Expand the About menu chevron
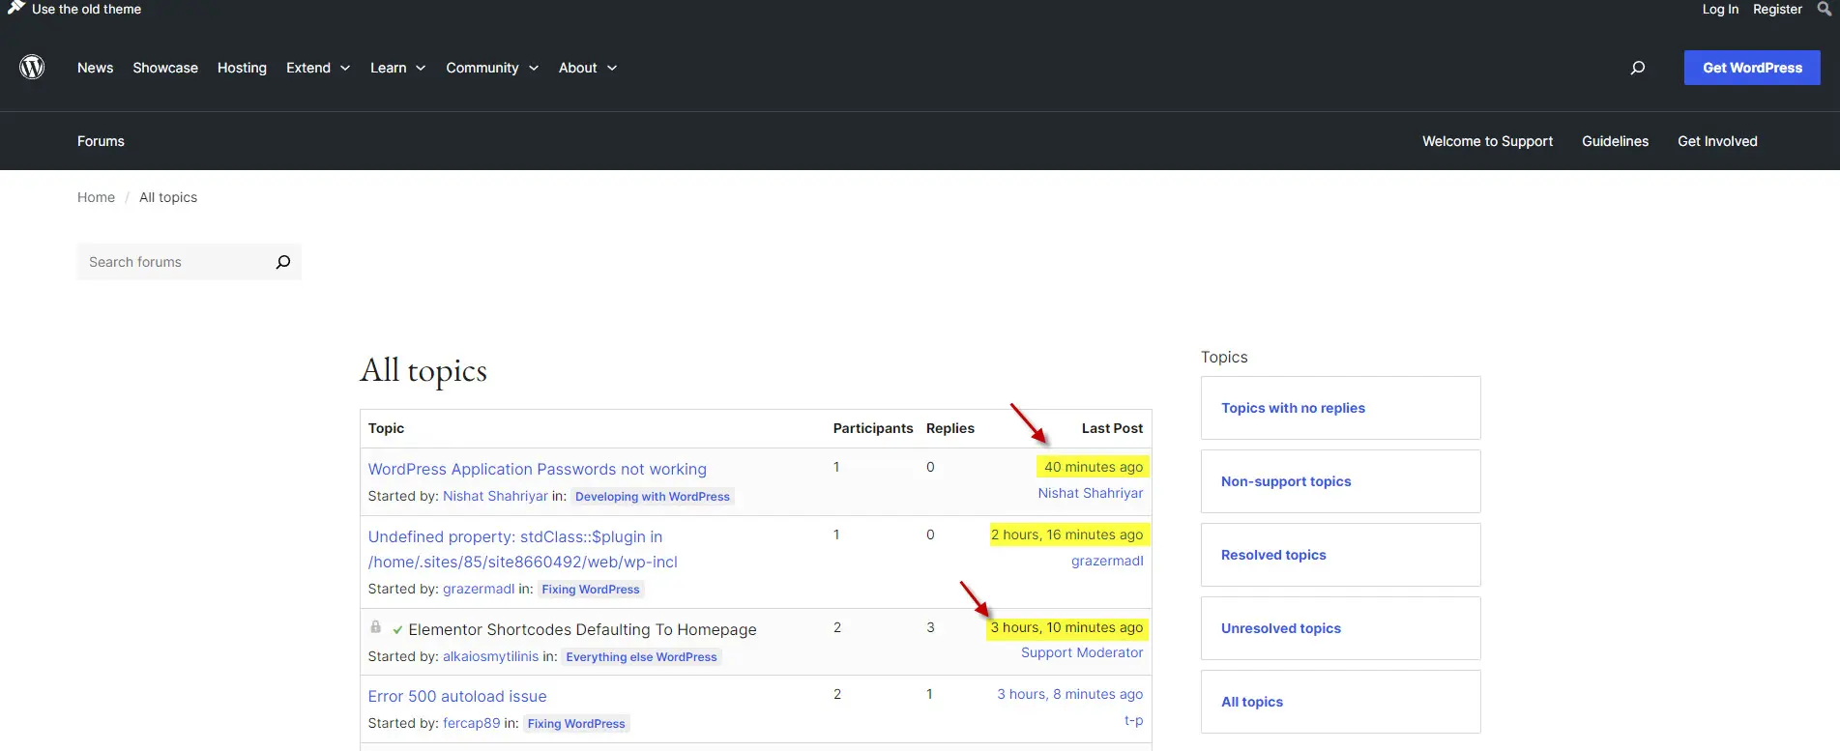Image resolution: width=1840 pixels, height=751 pixels. point(612,68)
